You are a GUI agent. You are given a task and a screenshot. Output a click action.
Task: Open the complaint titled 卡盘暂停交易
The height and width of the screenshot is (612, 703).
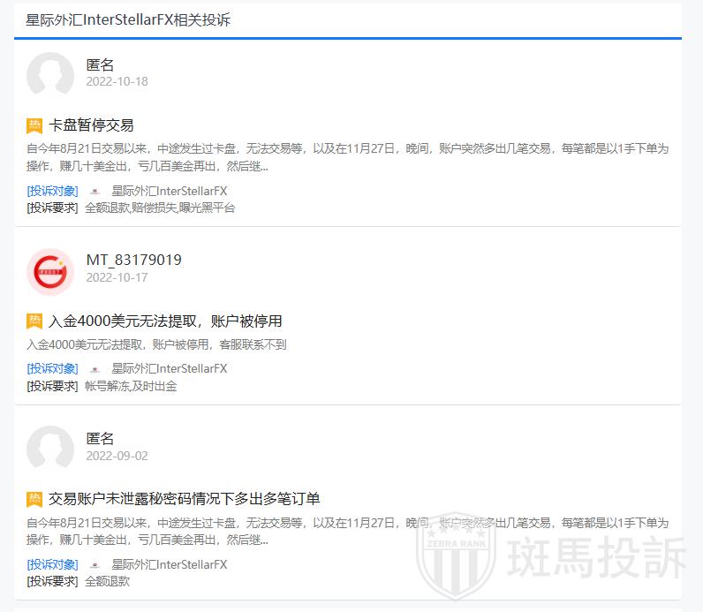pyautogui.click(x=92, y=125)
